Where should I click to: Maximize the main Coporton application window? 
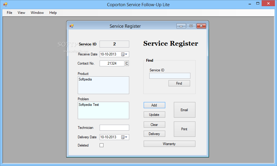[258, 4]
